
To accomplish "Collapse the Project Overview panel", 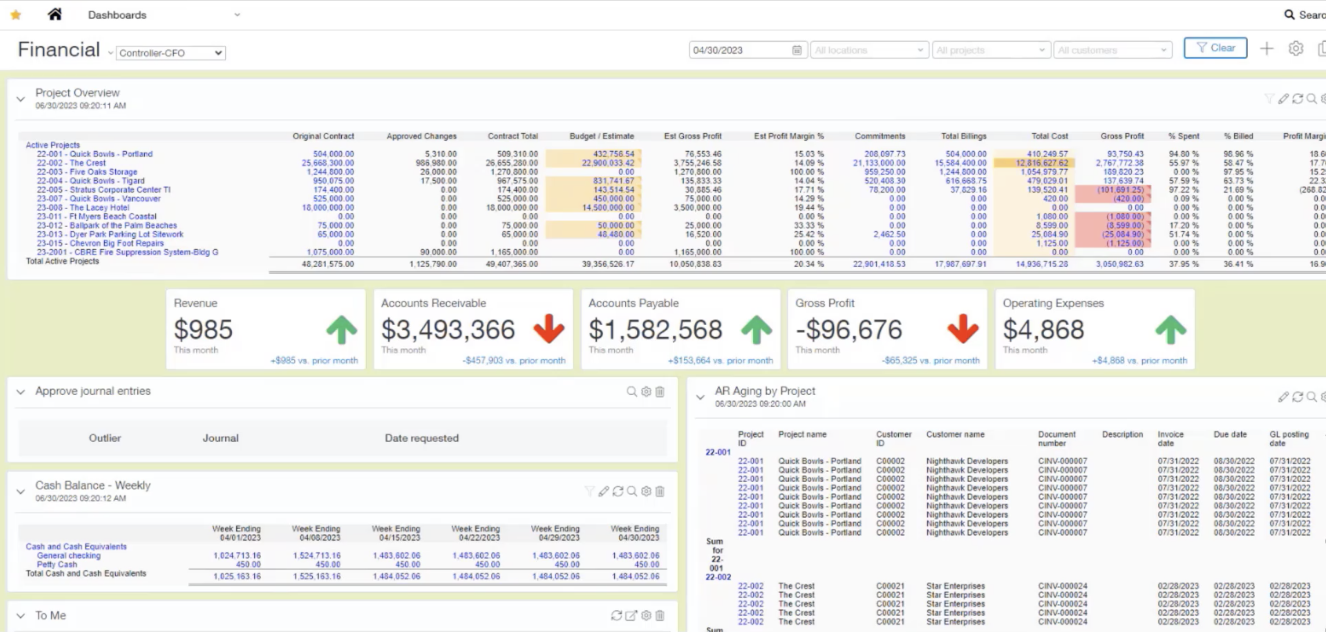I will pos(21,99).
